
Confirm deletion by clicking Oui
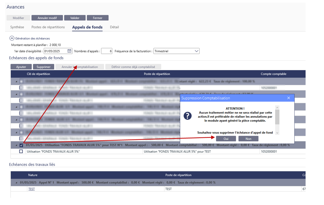pyautogui.click(x=226, y=139)
